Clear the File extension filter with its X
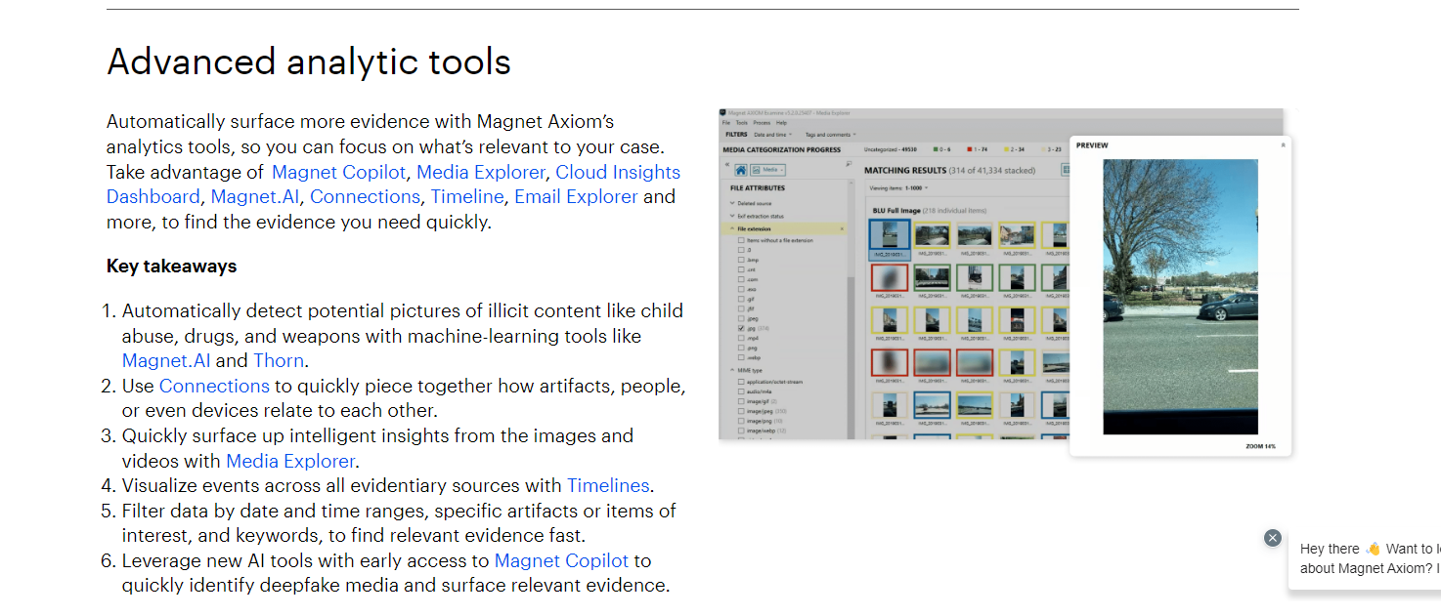Viewport: 1441px width, 616px height. pos(843,228)
